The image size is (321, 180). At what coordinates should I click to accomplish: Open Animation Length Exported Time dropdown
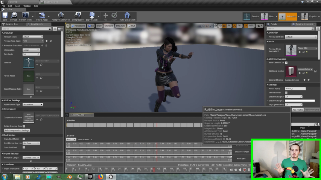click(31, 158)
